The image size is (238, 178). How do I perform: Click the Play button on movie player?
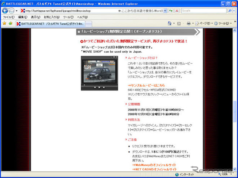[x=99, y=88]
